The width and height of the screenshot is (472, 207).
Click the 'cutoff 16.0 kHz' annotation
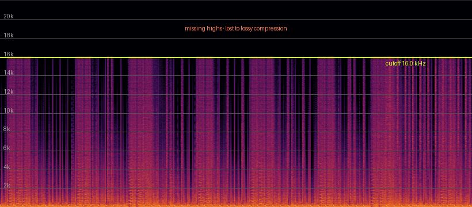tap(405, 63)
